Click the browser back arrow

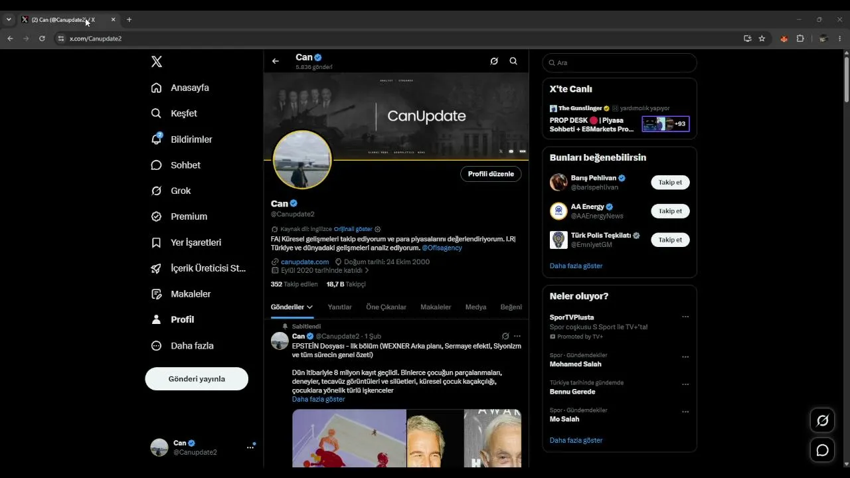click(x=10, y=39)
